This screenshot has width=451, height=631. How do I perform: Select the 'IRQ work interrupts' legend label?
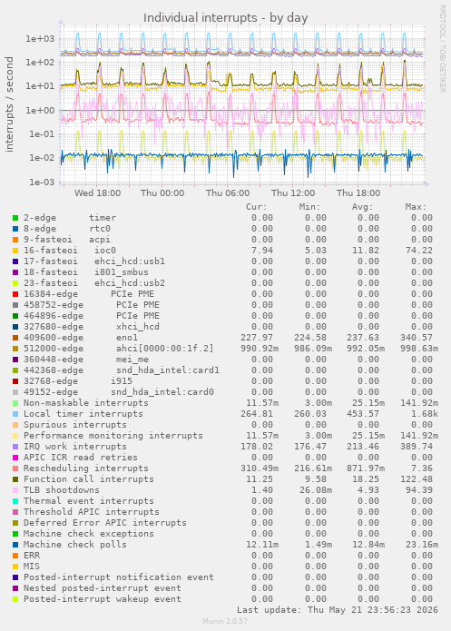[x=75, y=447]
